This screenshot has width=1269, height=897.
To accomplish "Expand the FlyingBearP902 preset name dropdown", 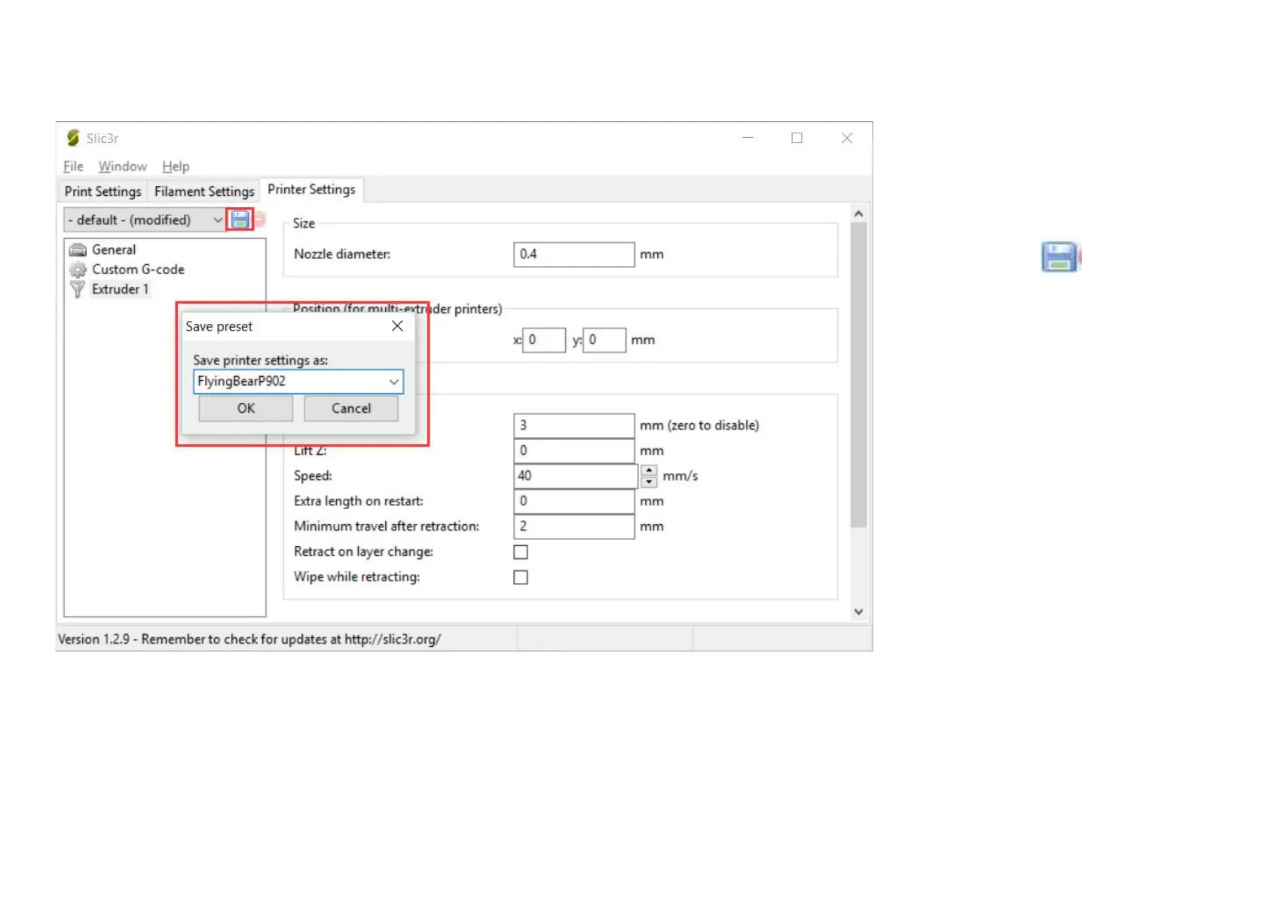I will pos(393,382).
